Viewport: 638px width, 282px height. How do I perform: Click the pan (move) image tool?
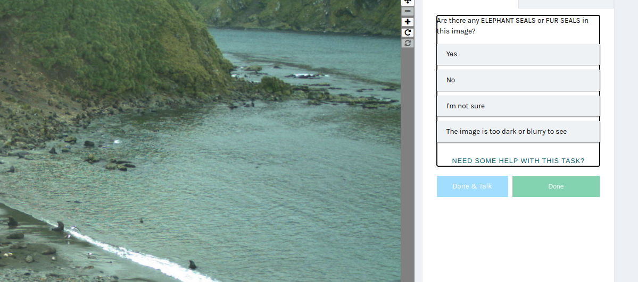[407, 2]
